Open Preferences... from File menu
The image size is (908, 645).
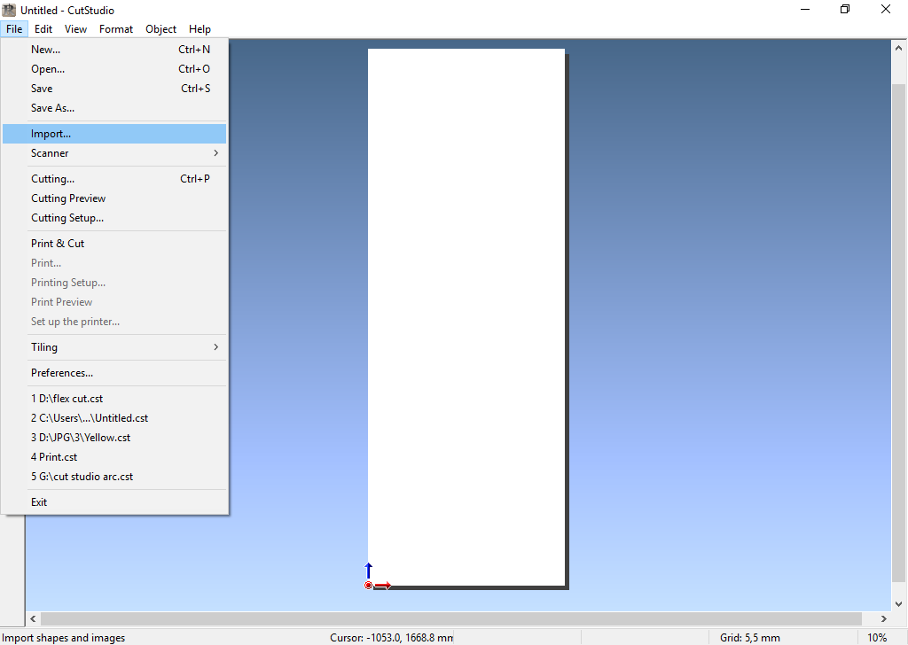point(114,373)
